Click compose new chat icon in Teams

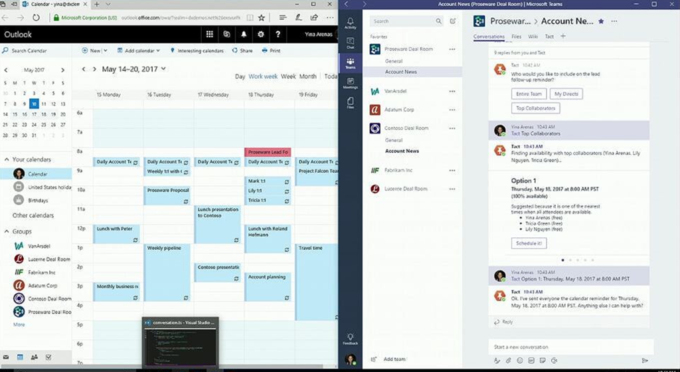pyautogui.click(x=453, y=21)
